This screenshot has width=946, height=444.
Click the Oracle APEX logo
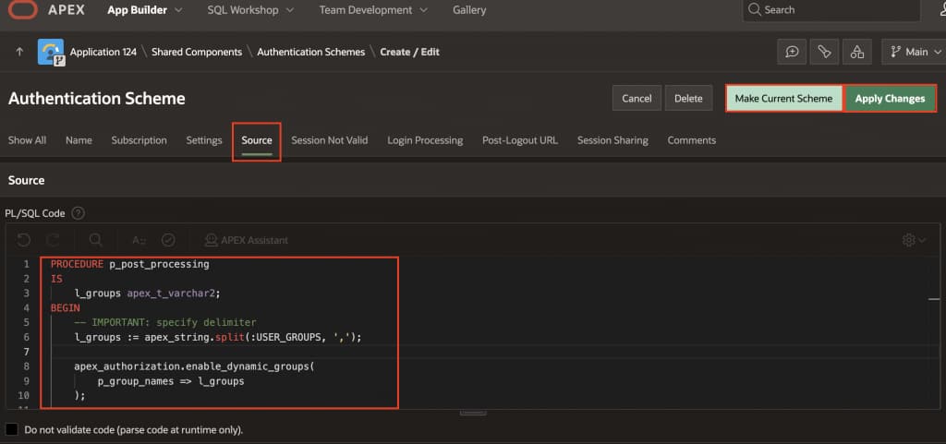[22, 10]
